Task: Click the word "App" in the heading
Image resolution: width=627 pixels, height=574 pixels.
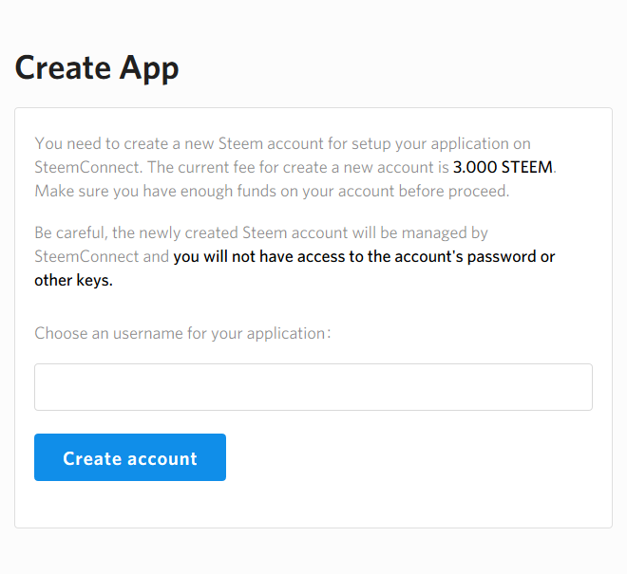Action: pos(148,68)
